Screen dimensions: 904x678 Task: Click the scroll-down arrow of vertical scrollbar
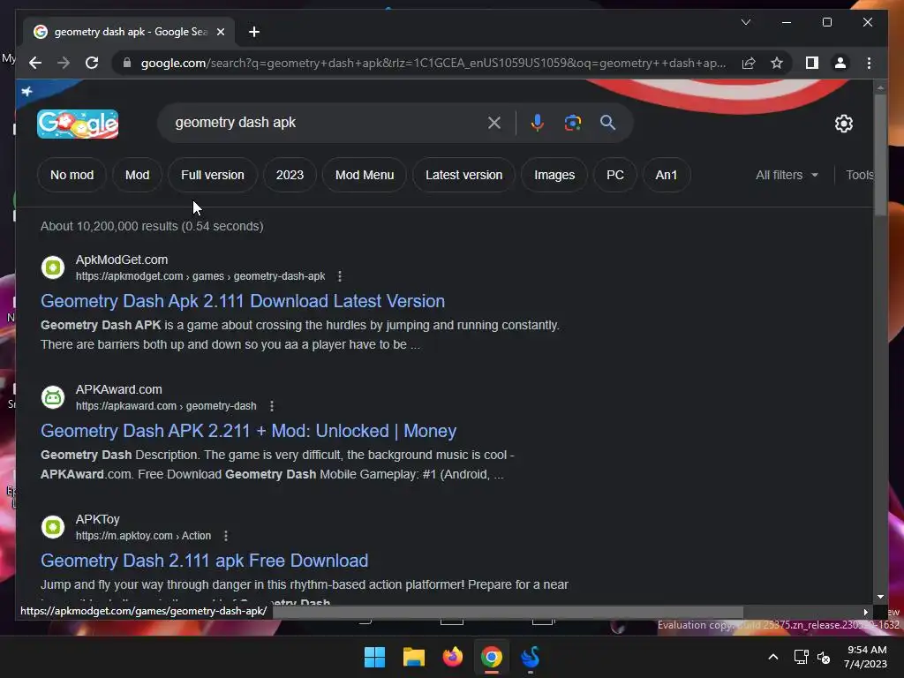(x=880, y=597)
